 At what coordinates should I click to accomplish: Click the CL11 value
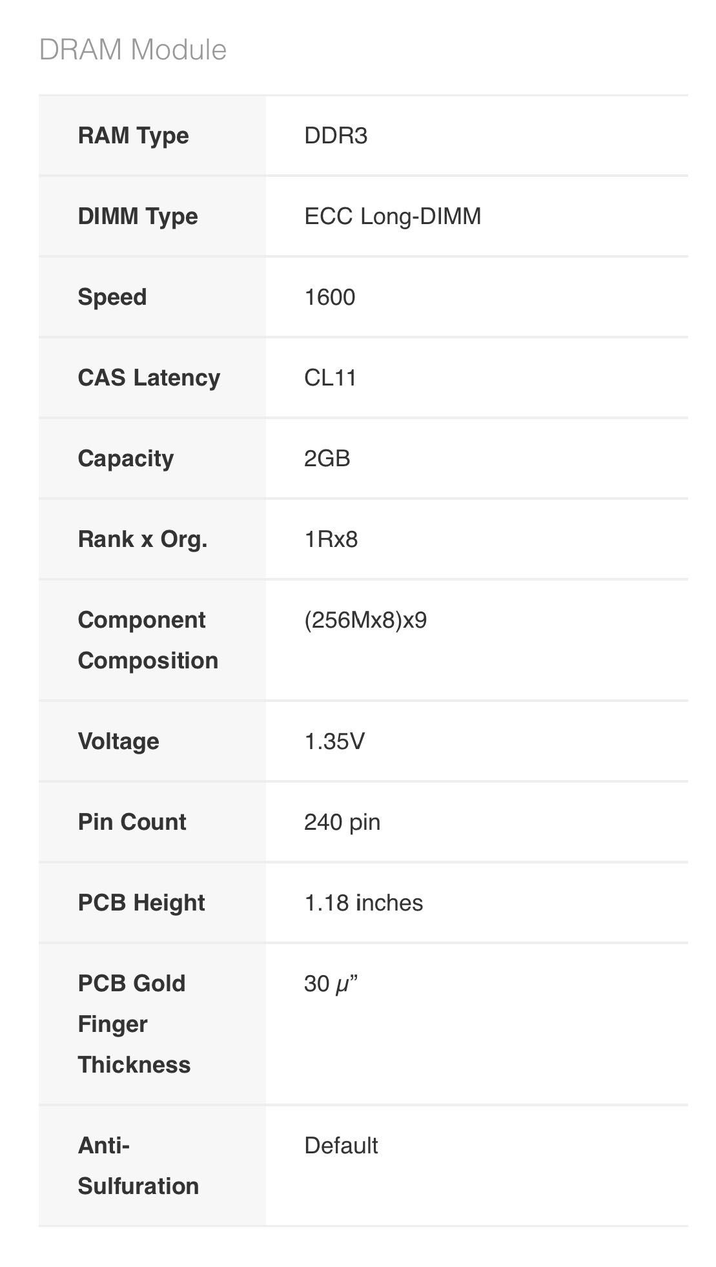(331, 378)
